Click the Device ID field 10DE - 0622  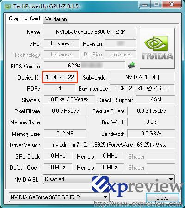click(60, 77)
